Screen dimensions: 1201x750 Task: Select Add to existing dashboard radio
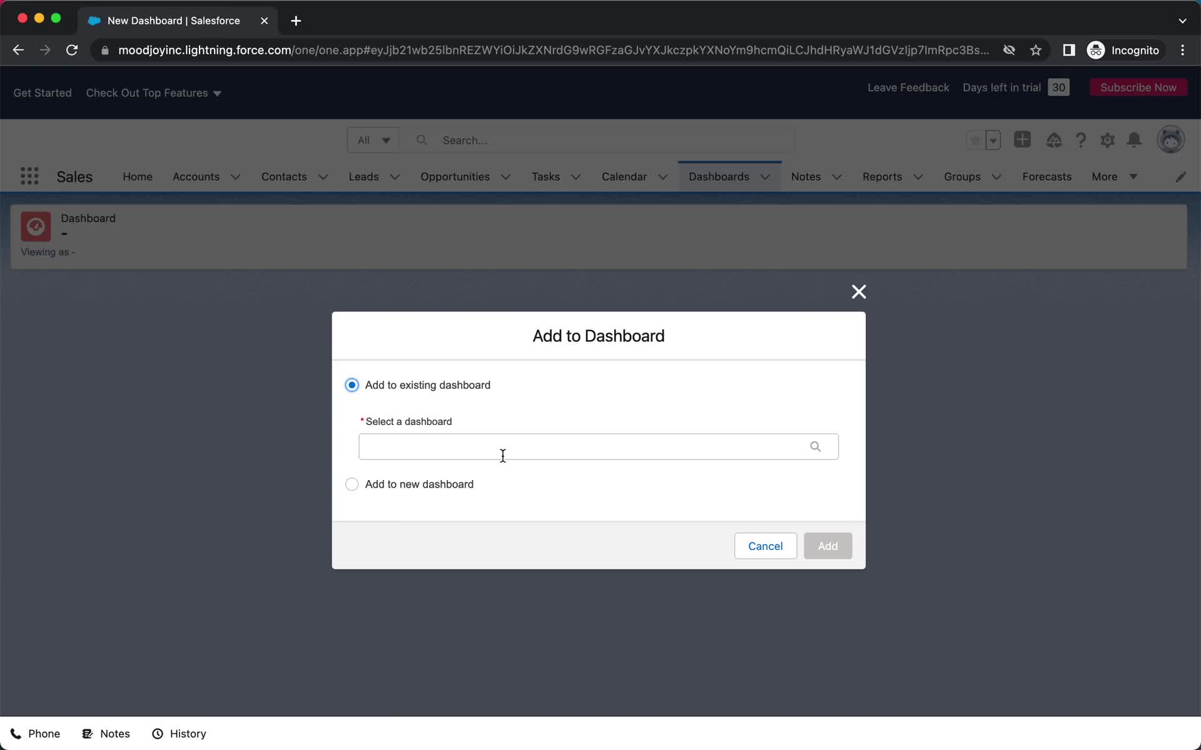352,385
